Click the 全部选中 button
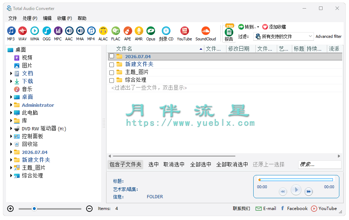Screen dimensions: 349x220 (x=201, y=164)
